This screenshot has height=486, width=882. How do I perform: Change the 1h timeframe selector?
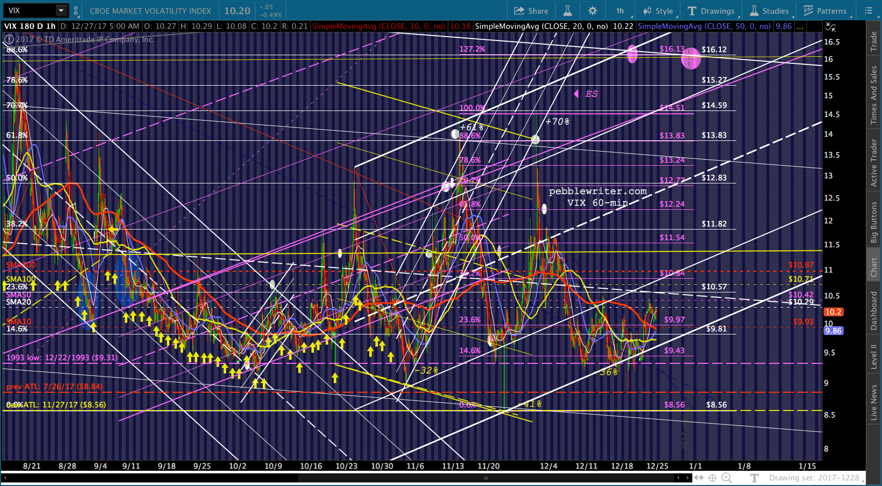coord(620,11)
